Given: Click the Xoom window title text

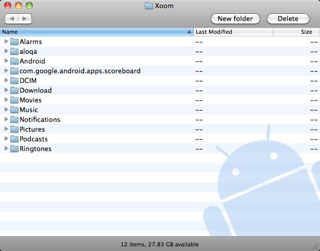Looking at the screenshot, I should (164, 6).
